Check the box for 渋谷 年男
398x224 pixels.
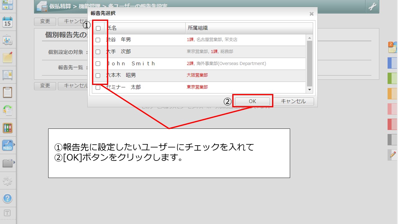[x=98, y=40]
